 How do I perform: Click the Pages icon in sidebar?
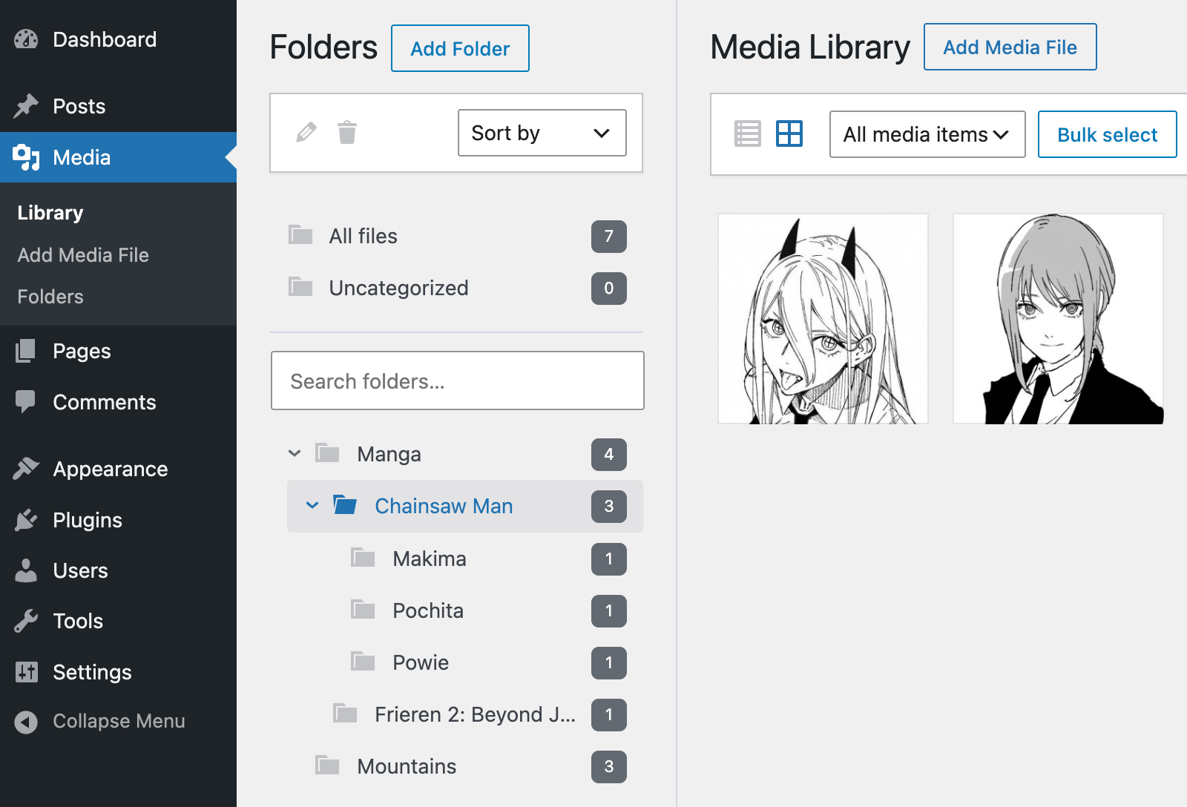coord(26,351)
